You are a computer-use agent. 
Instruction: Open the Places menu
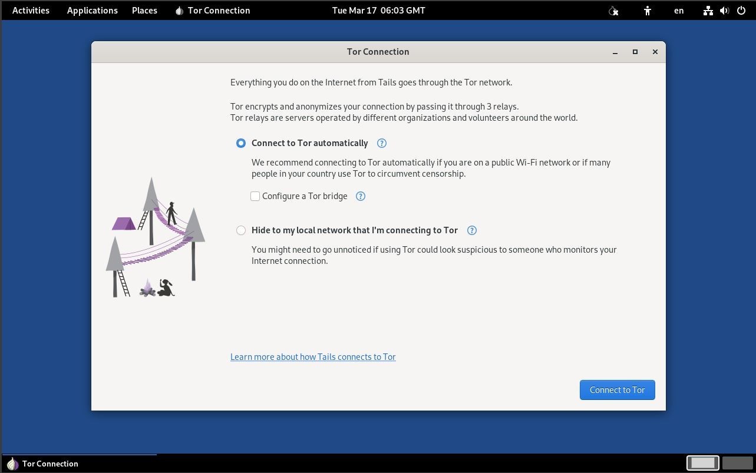click(x=144, y=11)
